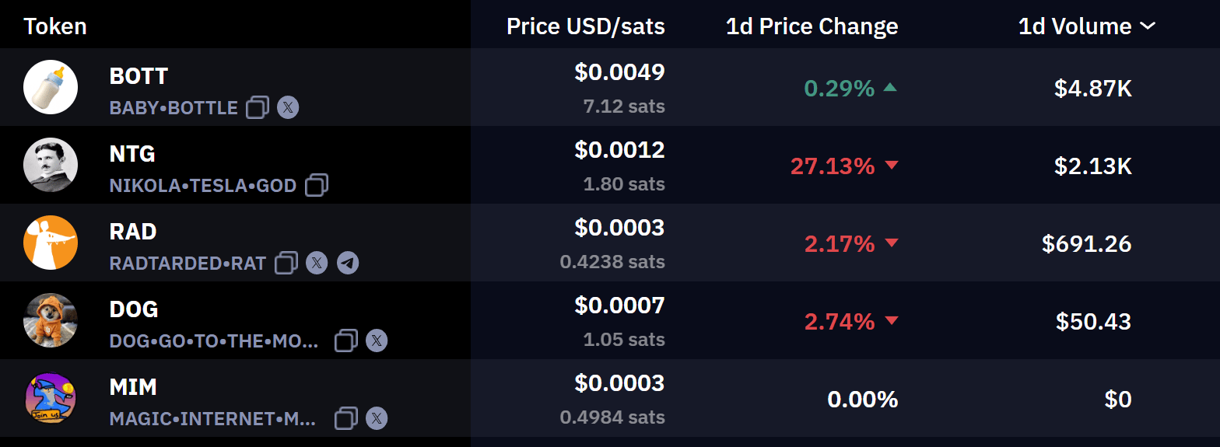
Task: Open the MIM token's X profile
Action: coord(377,418)
